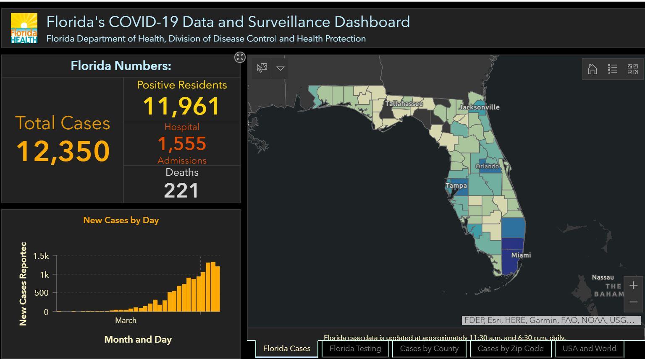Click the Florida Health logo
This screenshot has height=359, width=645.
coord(24,29)
